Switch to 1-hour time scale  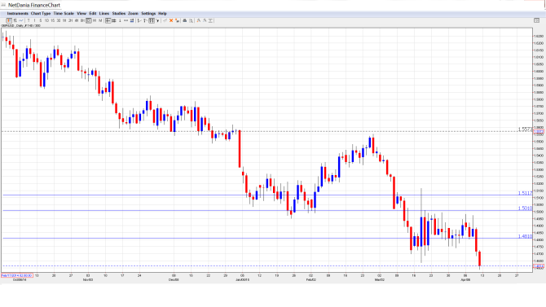click(x=64, y=21)
